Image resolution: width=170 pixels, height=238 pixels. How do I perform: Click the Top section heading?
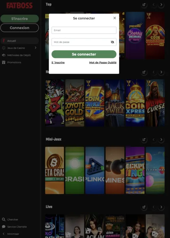click(x=49, y=4)
